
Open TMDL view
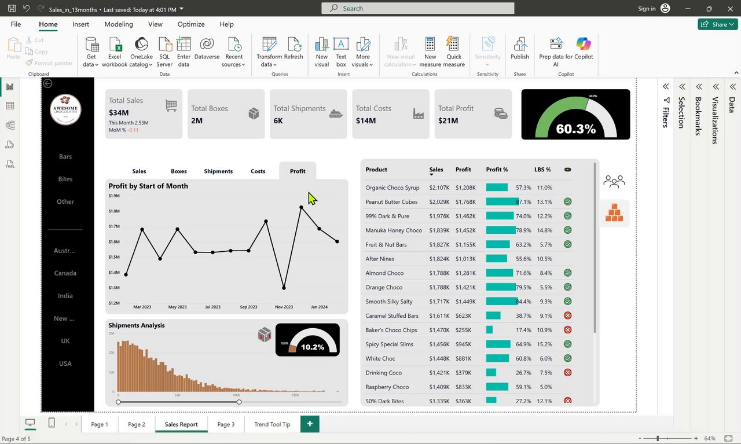pos(10,164)
